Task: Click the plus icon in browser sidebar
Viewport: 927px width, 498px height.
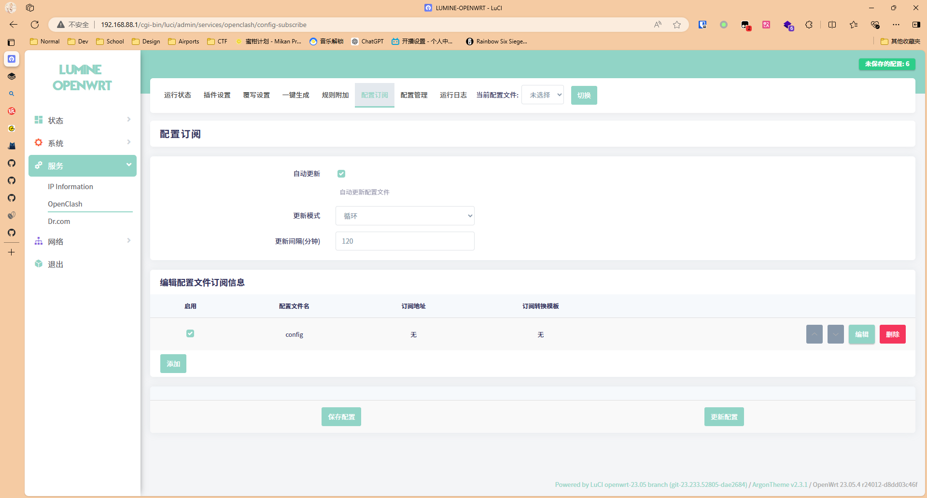Action: [x=12, y=252]
